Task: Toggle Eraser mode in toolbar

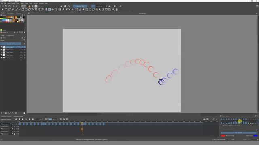Action: click(62, 6)
